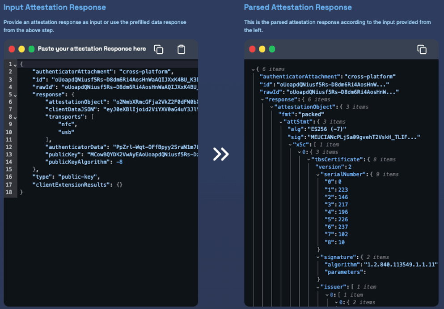Viewport: 444px width, 309px height.
Task: Select serialNumber entry "1":223
Action: coord(336,189)
